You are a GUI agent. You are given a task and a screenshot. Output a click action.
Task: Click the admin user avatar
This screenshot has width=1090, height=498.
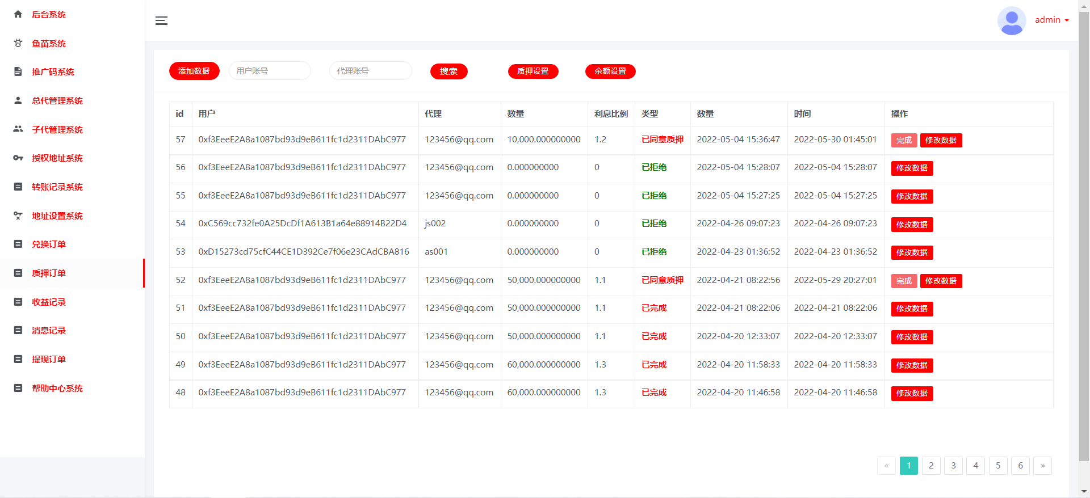pos(1011,20)
